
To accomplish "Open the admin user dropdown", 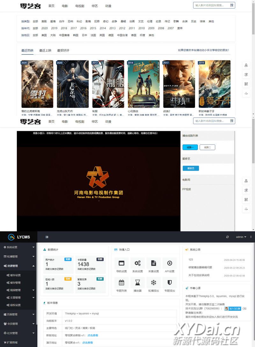I will [241, 237].
